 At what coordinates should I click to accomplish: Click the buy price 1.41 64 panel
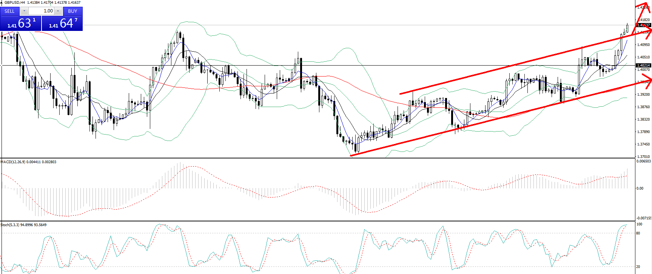pyautogui.click(x=62, y=23)
